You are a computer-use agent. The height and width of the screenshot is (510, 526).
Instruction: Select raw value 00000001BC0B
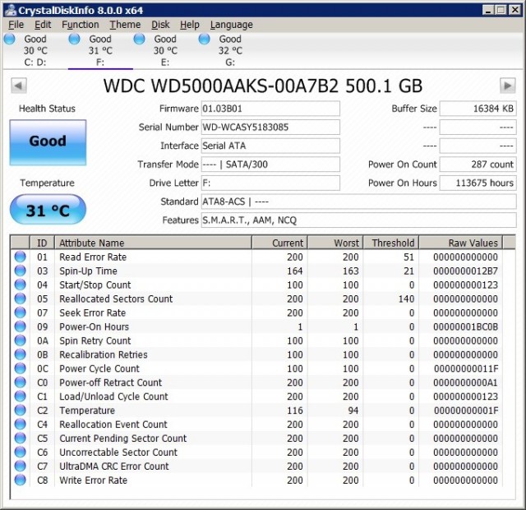[466, 327]
